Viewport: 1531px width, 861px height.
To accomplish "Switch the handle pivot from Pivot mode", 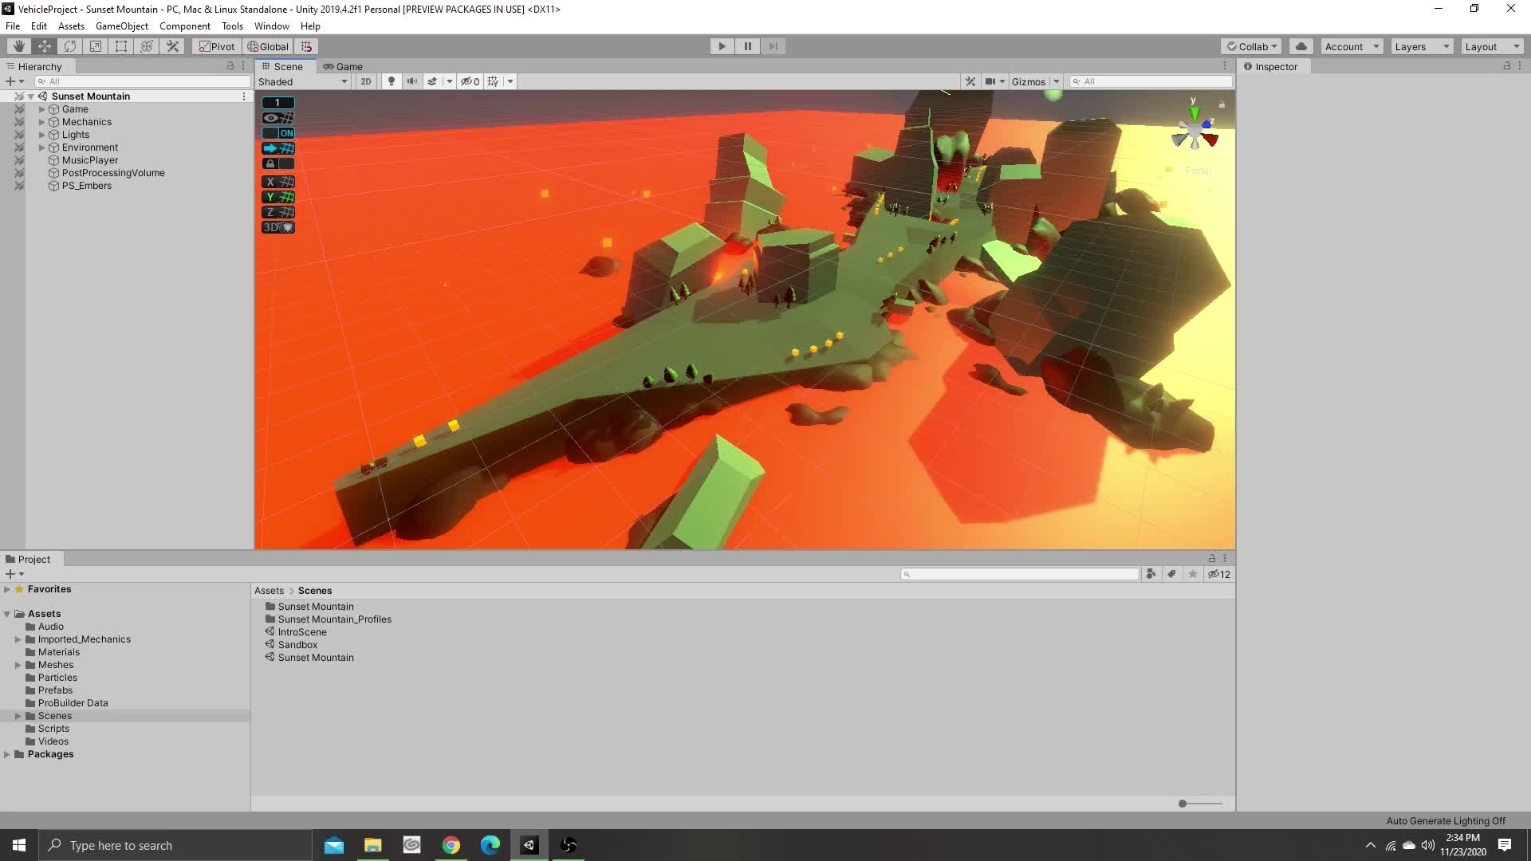I will pyautogui.click(x=216, y=46).
